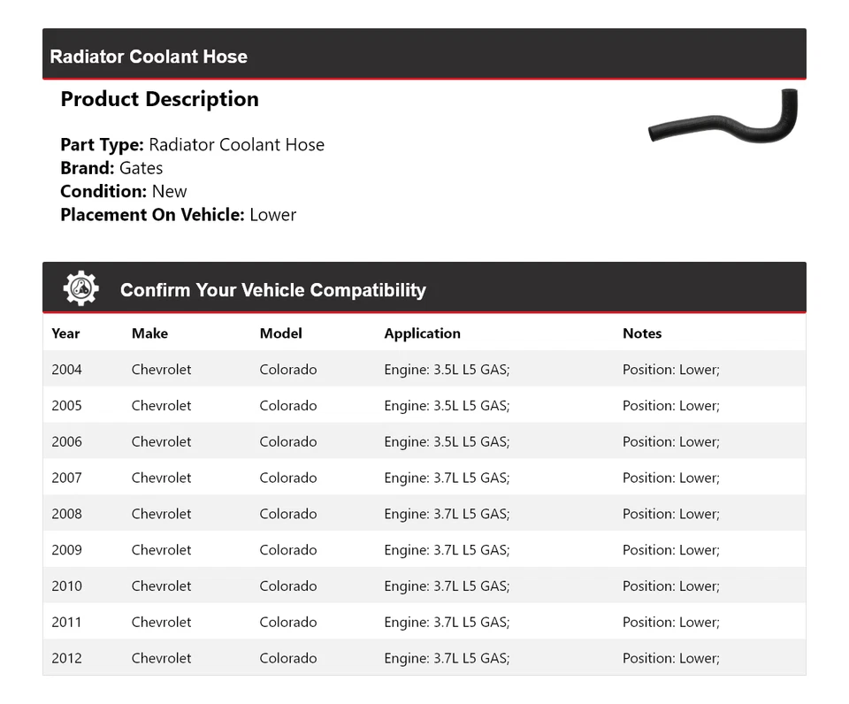Click the Confirm Your Vehicle Compatibility heading

tap(272, 290)
